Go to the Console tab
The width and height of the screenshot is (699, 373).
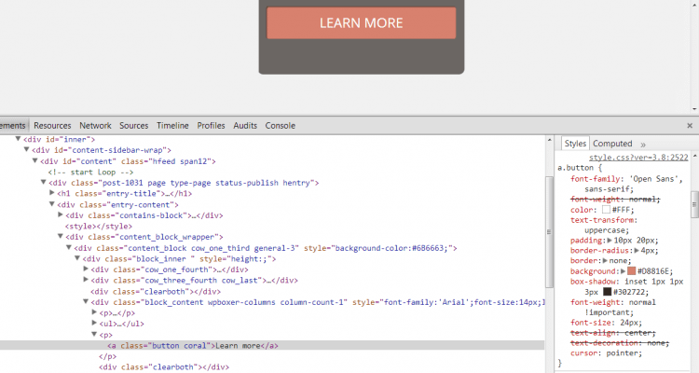coord(281,125)
